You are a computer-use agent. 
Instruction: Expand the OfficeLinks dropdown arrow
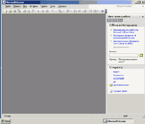pos(63,11)
